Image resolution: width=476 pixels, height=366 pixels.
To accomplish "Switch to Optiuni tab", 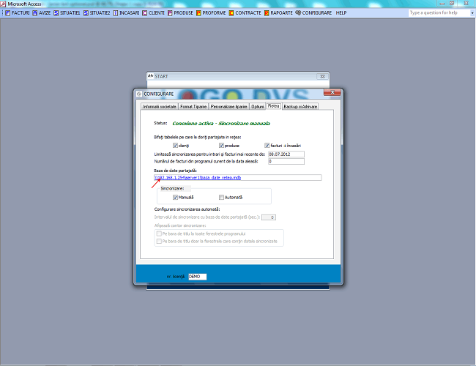I will (258, 107).
